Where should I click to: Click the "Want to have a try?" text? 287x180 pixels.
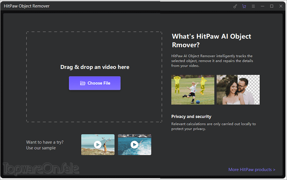45,142
